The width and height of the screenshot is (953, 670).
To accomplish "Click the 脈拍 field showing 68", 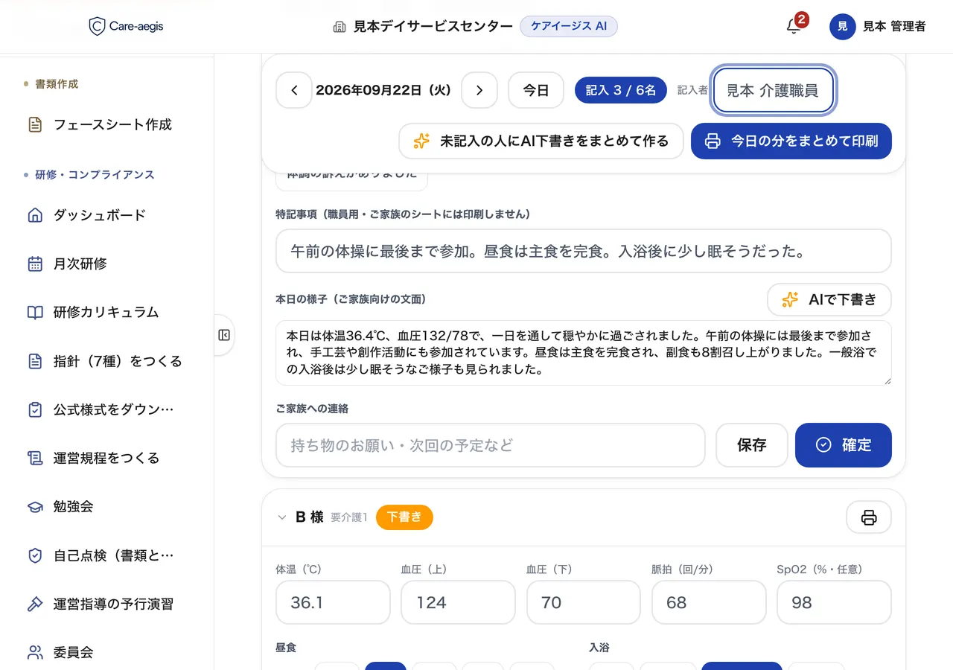I will pos(709,602).
